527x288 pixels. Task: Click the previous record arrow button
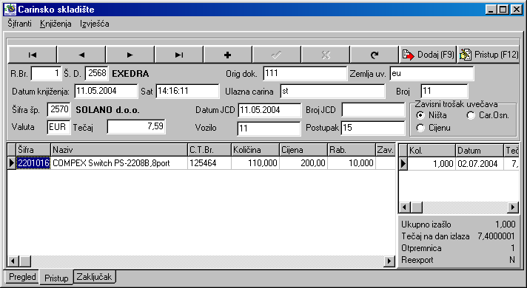81,55
